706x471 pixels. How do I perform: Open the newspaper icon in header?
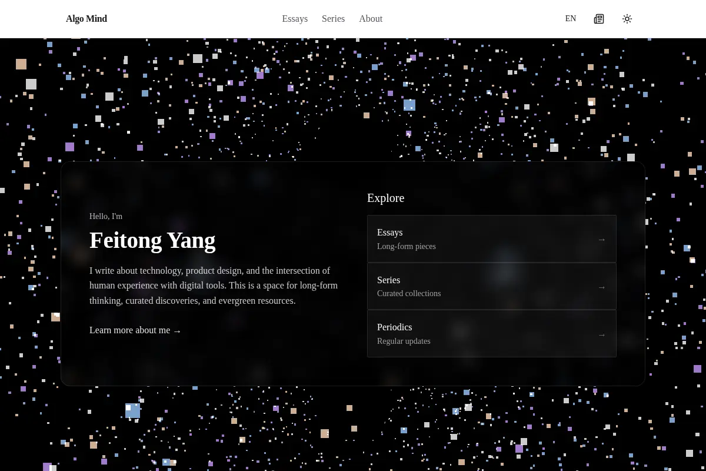click(x=599, y=19)
